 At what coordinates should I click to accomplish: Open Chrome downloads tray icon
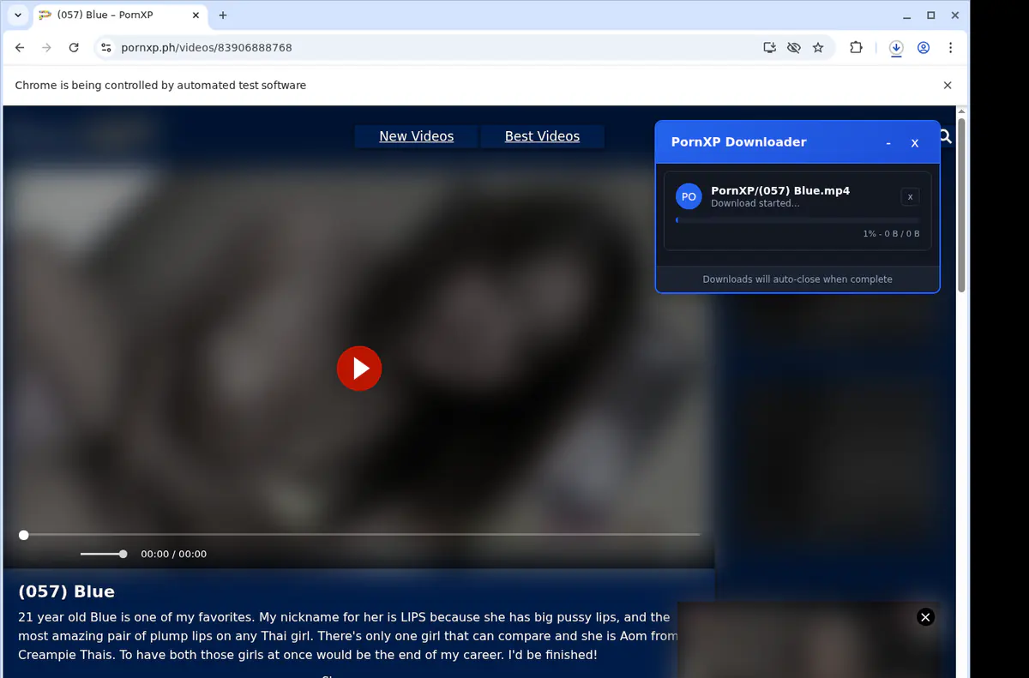tap(896, 48)
